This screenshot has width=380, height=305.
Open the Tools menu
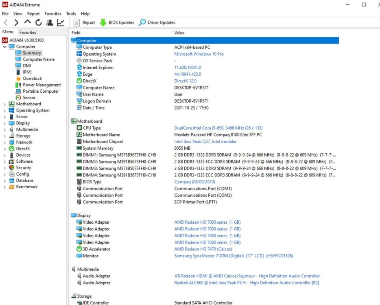coord(71,13)
